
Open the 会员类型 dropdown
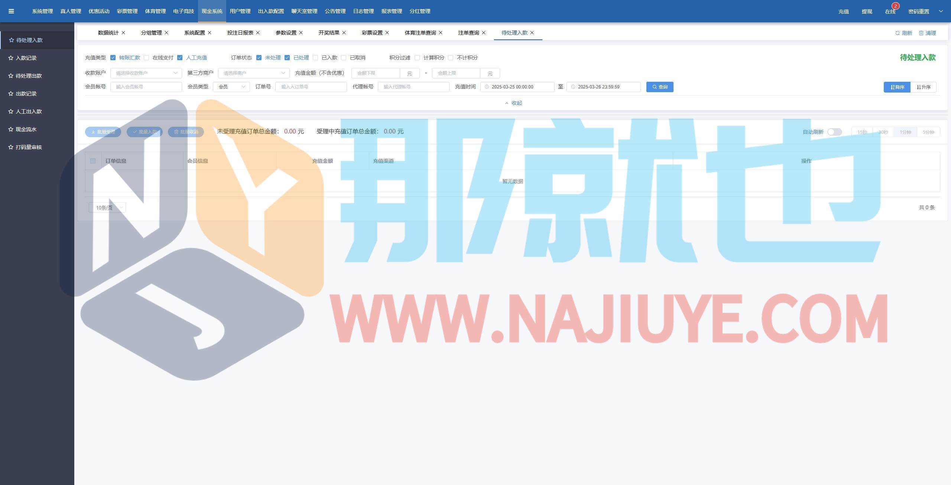click(x=231, y=87)
